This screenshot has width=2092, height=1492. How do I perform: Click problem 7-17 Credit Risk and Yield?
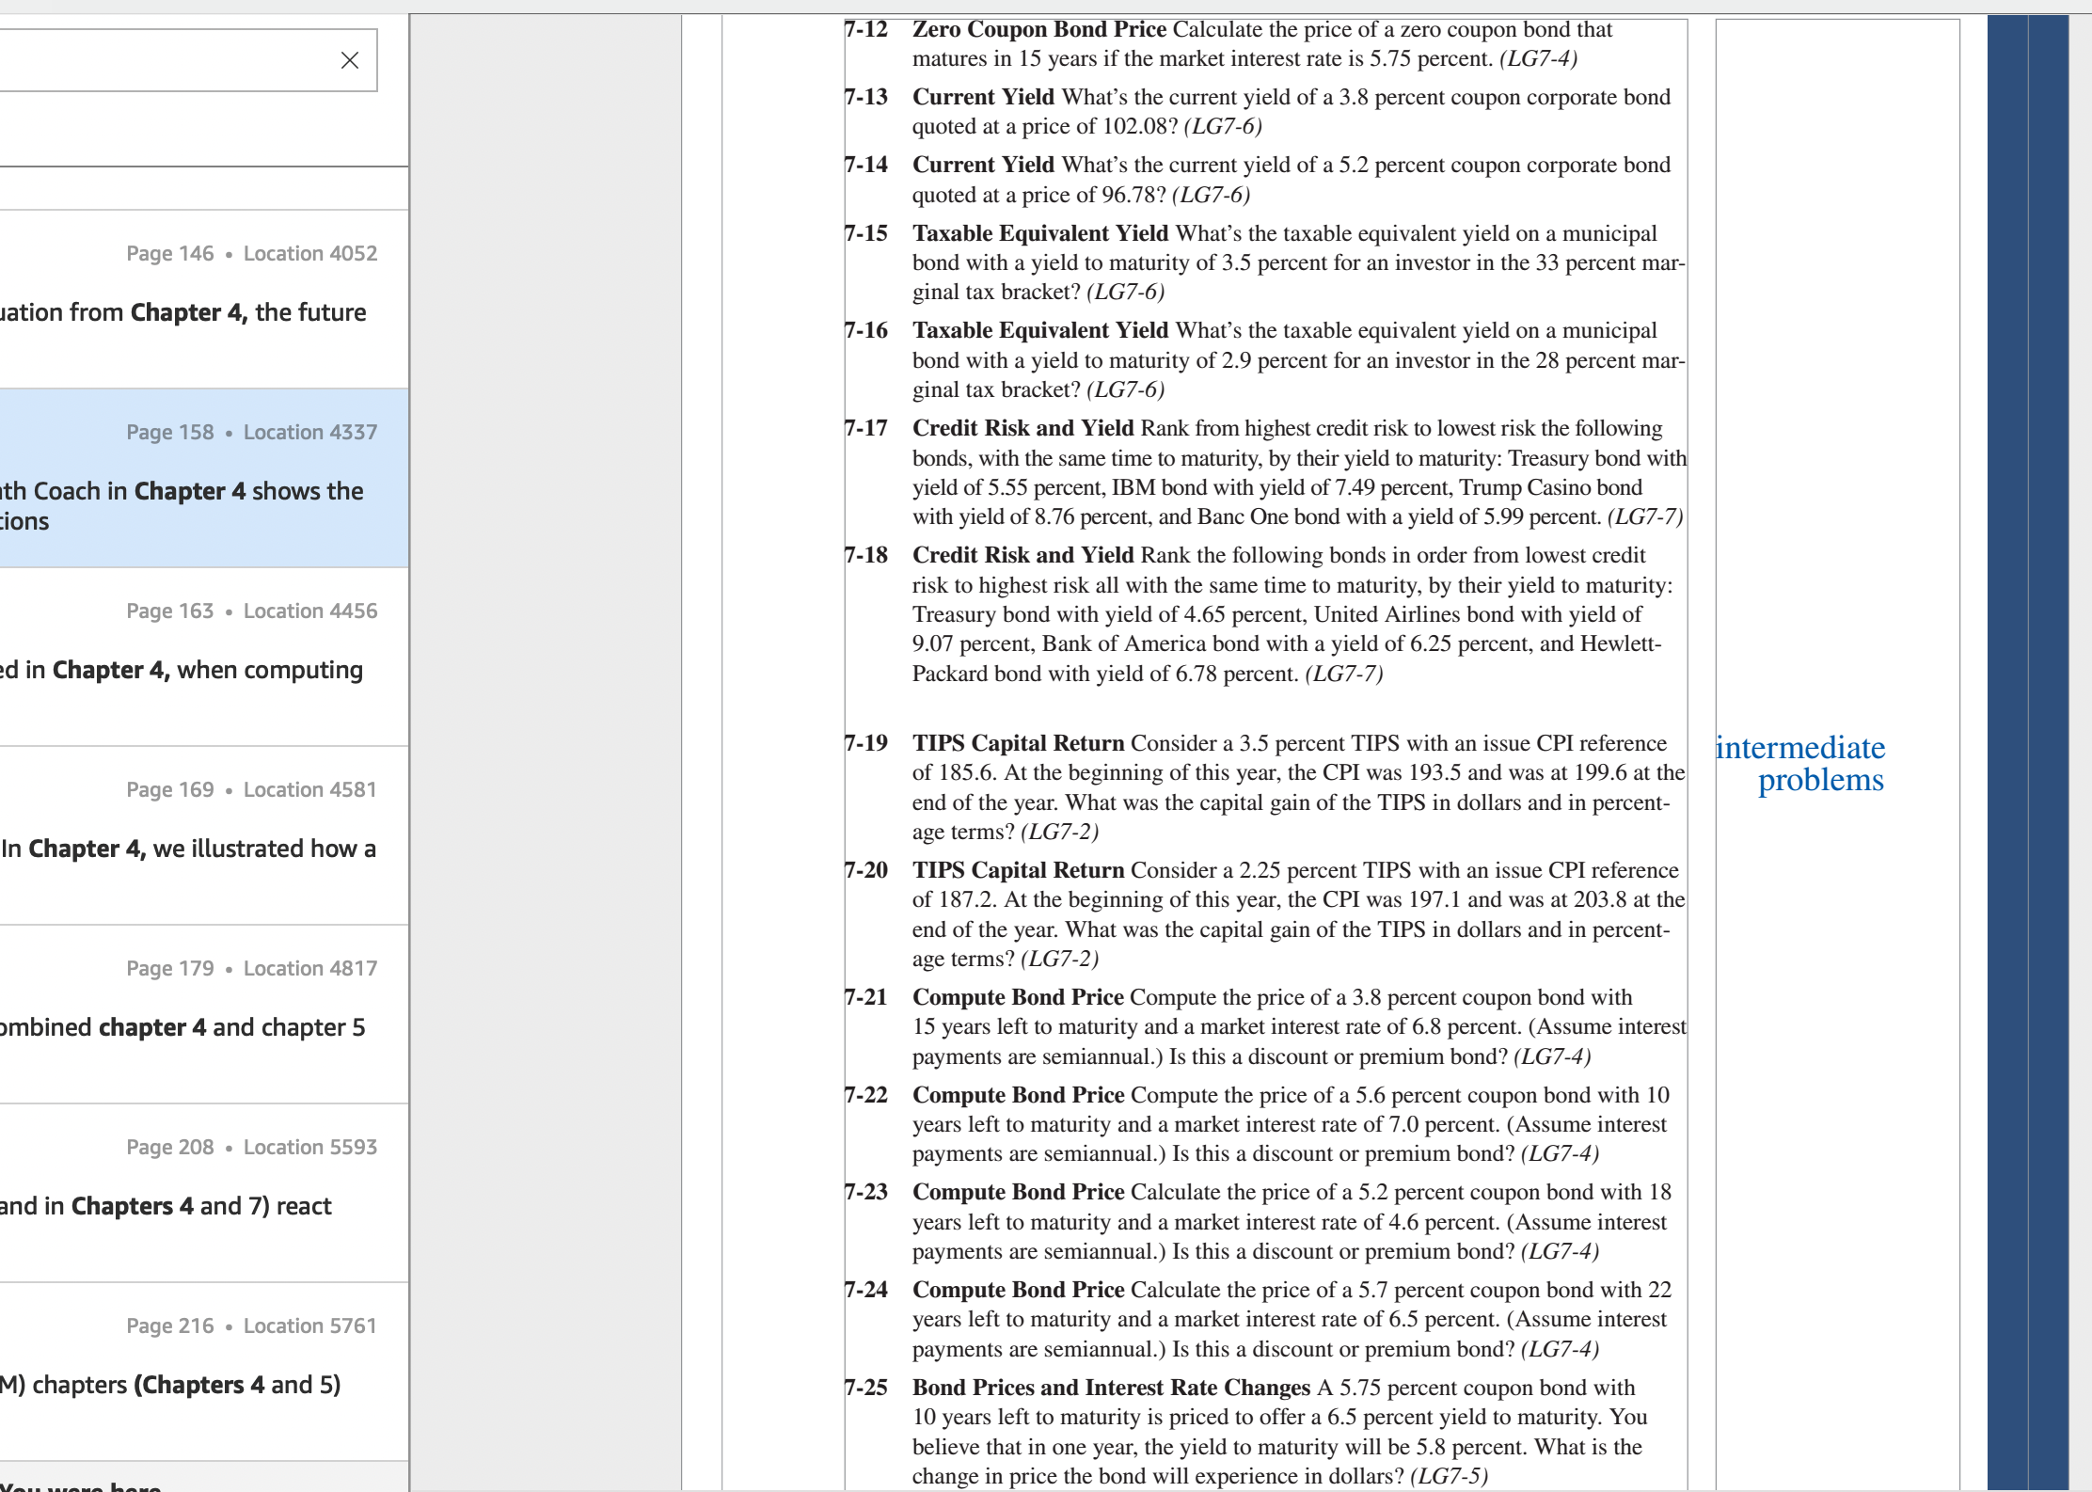click(x=1023, y=428)
